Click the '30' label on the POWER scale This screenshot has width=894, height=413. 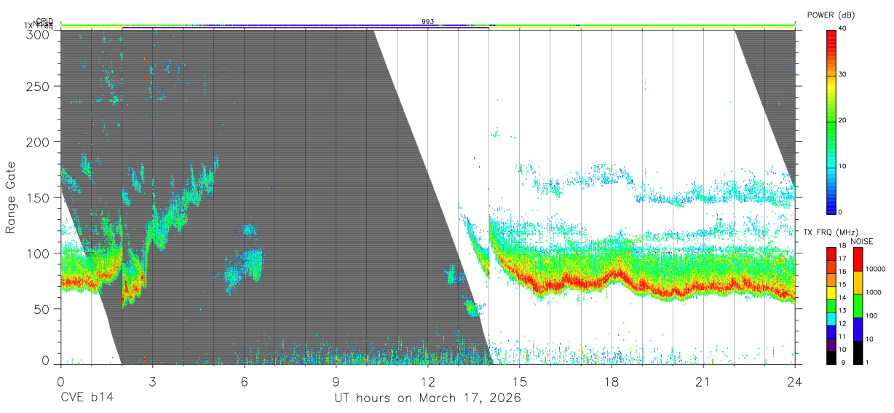pos(842,75)
